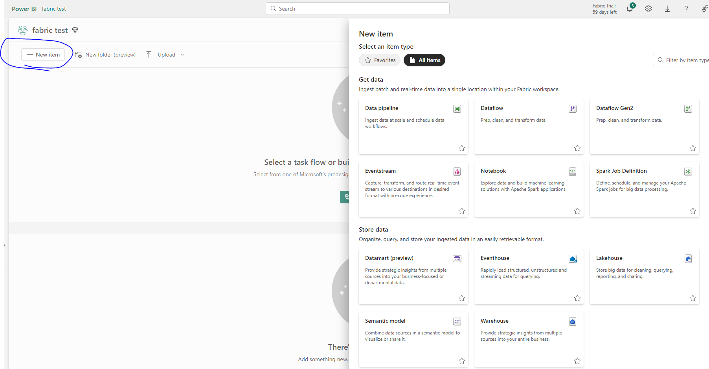
Task: Create a New folder (preview)
Action: pyautogui.click(x=105, y=55)
